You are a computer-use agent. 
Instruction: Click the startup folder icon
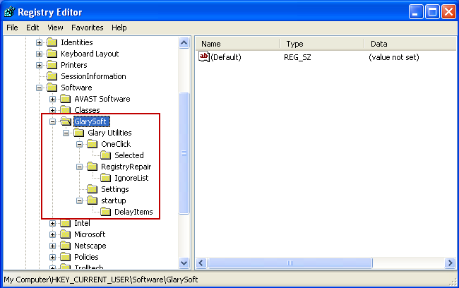tap(93, 200)
